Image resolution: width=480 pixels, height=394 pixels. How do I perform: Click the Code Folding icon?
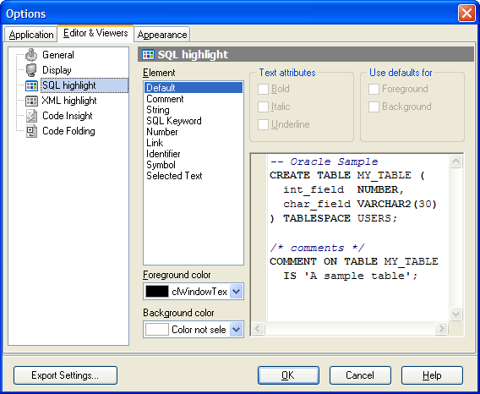tap(31, 131)
